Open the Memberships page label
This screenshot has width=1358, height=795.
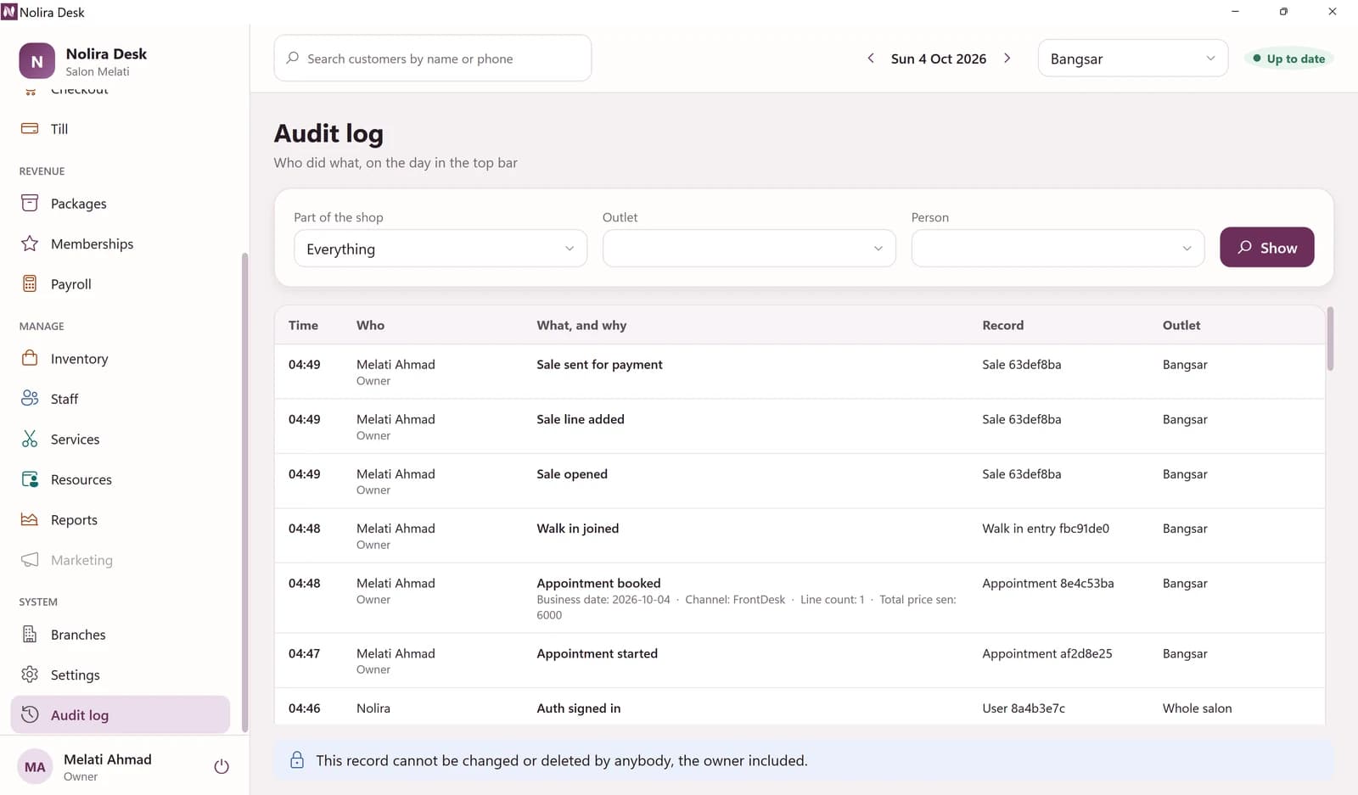[x=92, y=244]
